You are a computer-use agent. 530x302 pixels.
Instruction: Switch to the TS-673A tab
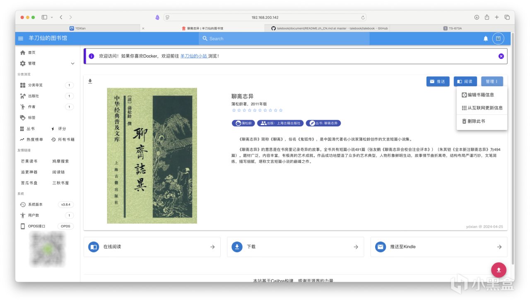452,28
